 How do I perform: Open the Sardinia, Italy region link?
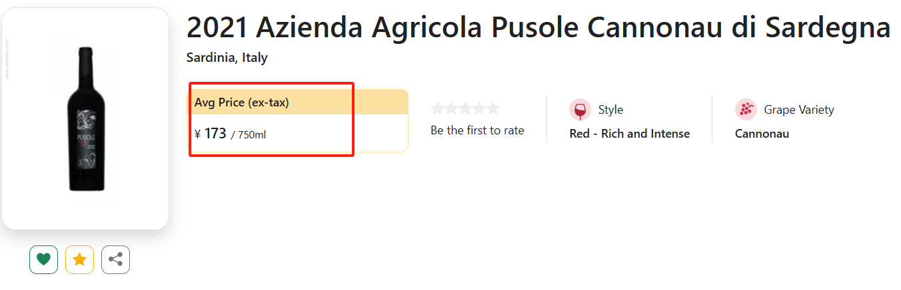227,58
